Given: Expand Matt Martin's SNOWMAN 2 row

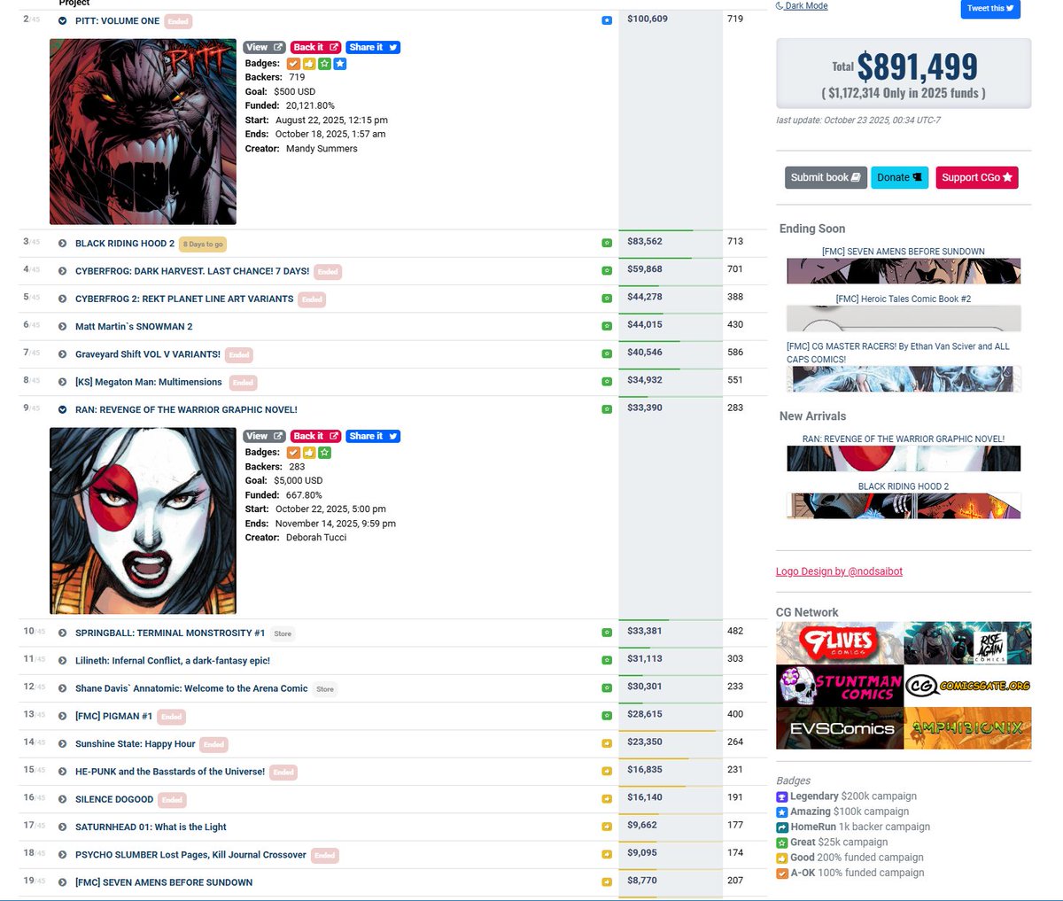Looking at the screenshot, I should pyautogui.click(x=62, y=327).
